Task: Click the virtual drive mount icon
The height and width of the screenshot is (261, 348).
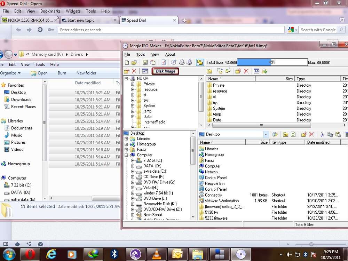Action: pos(182,62)
